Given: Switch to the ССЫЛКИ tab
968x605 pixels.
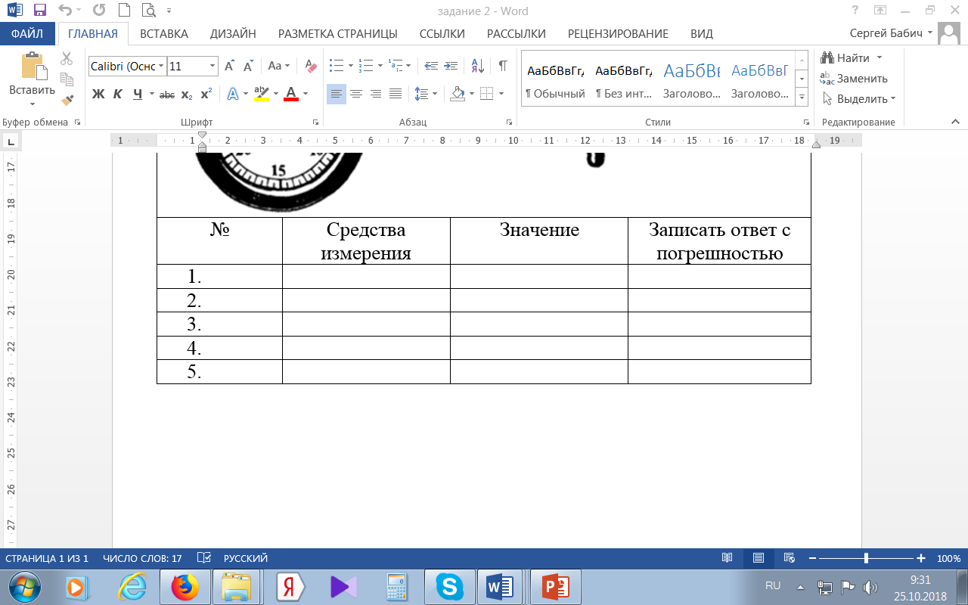Looking at the screenshot, I should coord(442,33).
